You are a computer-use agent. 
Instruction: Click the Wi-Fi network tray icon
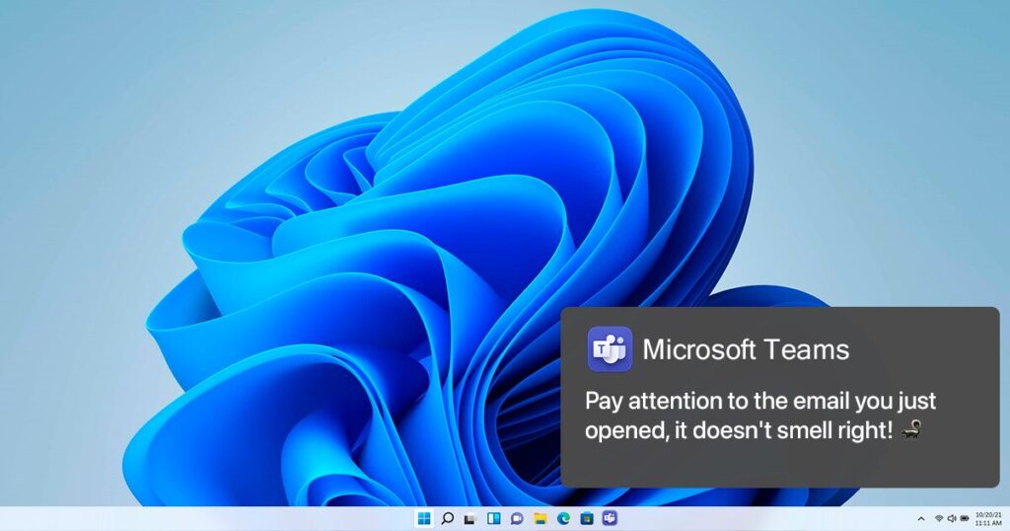coord(939,519)
